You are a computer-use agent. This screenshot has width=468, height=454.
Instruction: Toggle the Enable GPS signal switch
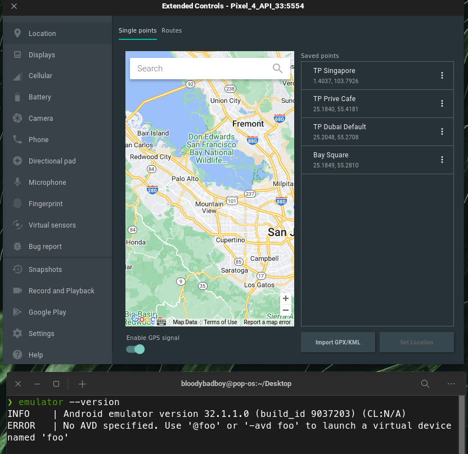tap(136, 349)
